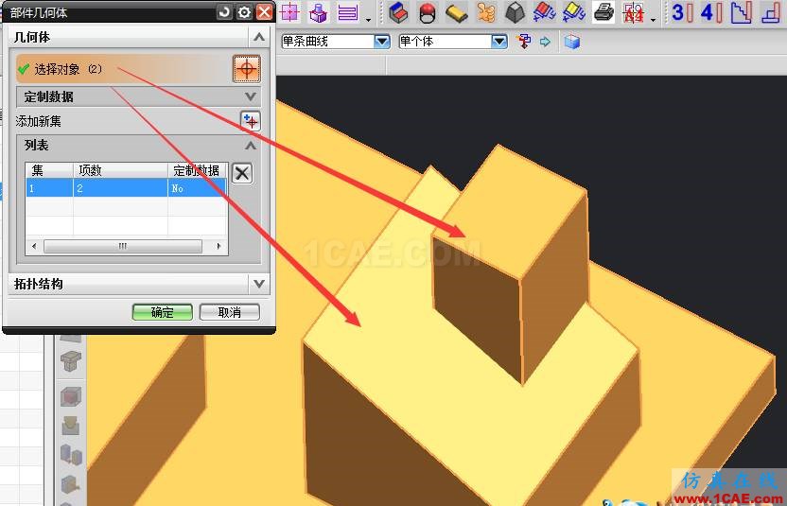Click the pink crosshair create-geometry toolbar icon
Screen dimensions: 787x506
(289, 12)
